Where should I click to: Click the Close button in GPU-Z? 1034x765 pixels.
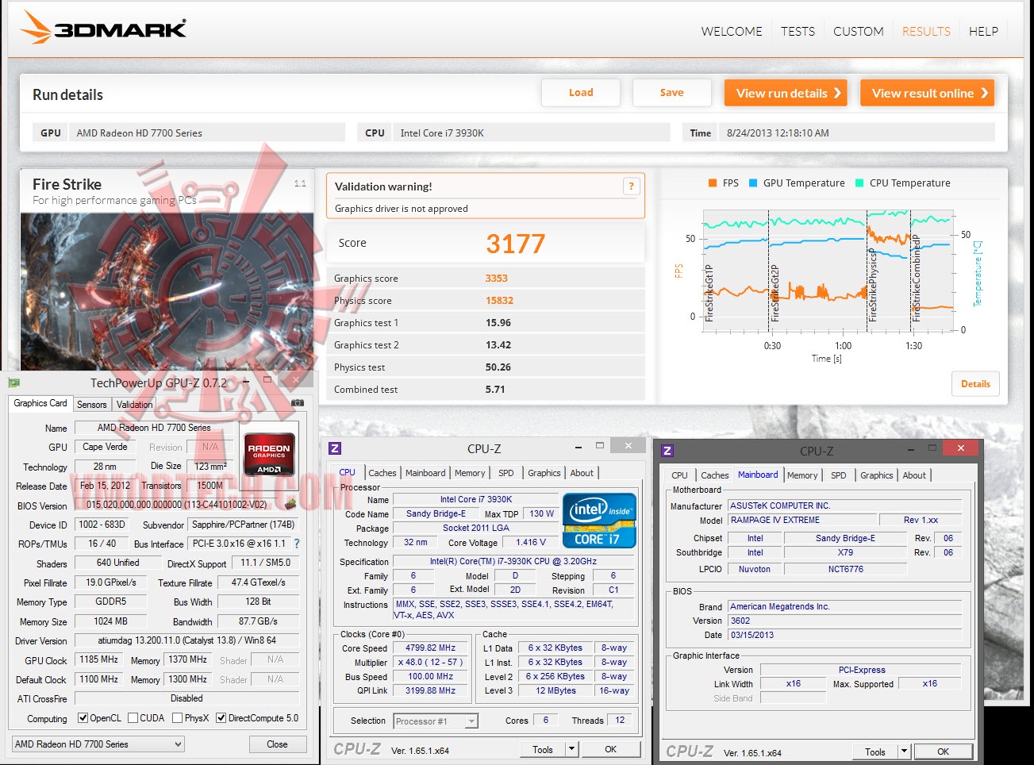click(x=277, y=744)
